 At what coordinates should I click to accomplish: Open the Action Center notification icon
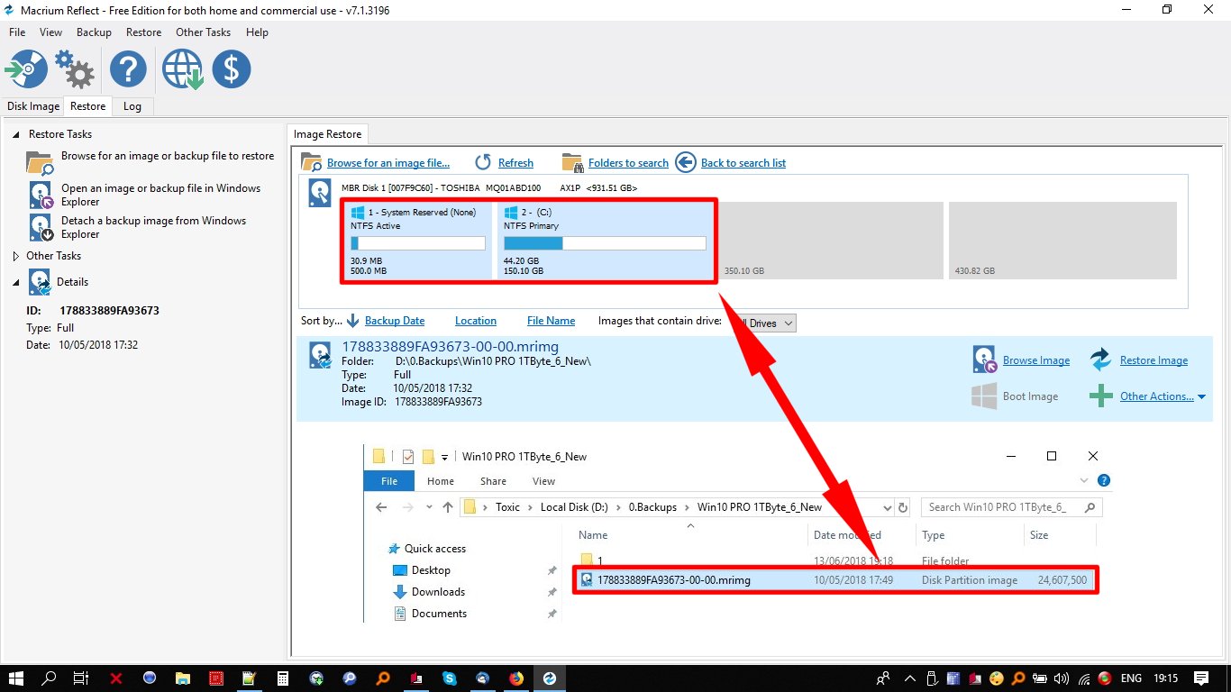tap(1201, 678)
